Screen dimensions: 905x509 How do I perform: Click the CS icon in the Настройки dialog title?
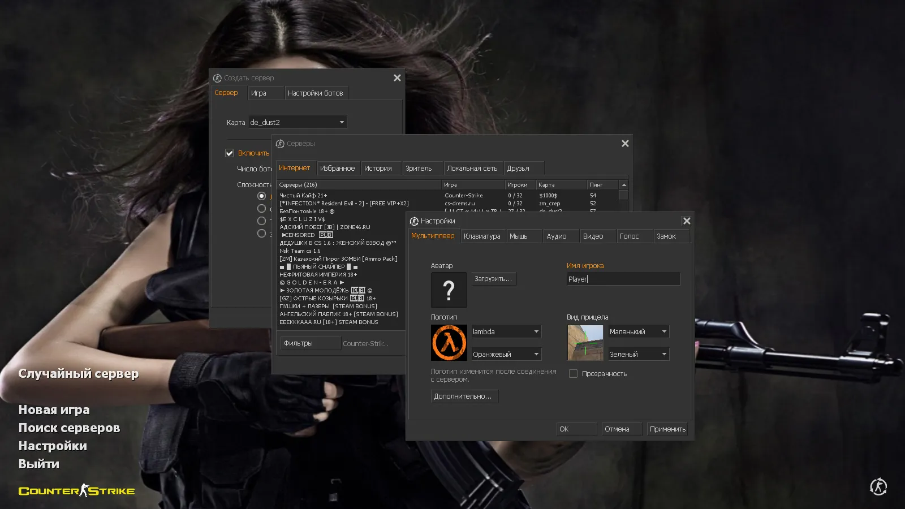pos(415,221)
